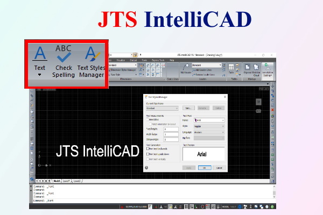This screenshot has width=323, height=215.
Task: Open the Visualize ribbon tab
Action: pyautogui.click(x=121, y=60)
